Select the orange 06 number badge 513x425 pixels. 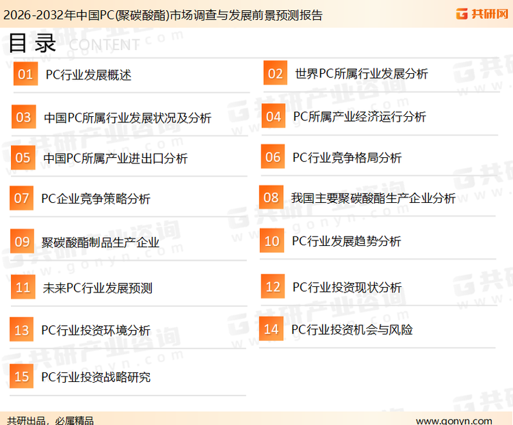tap(273, 156)
